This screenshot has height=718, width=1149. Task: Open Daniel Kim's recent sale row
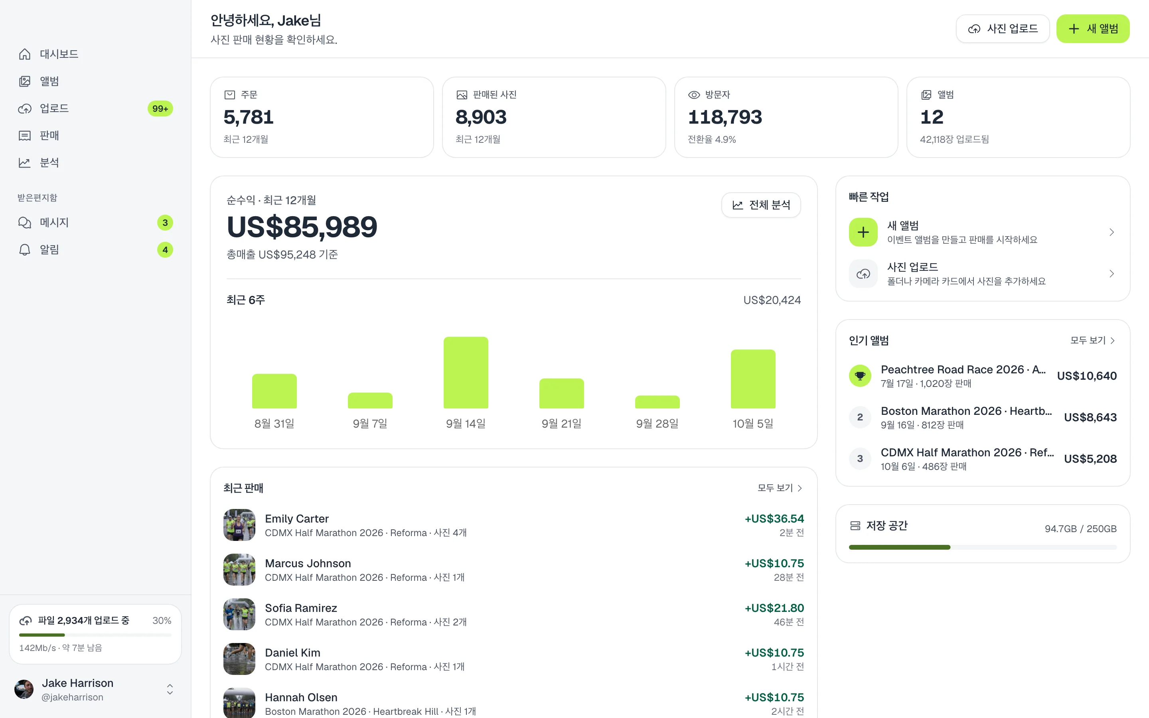(x=514, y=659)
